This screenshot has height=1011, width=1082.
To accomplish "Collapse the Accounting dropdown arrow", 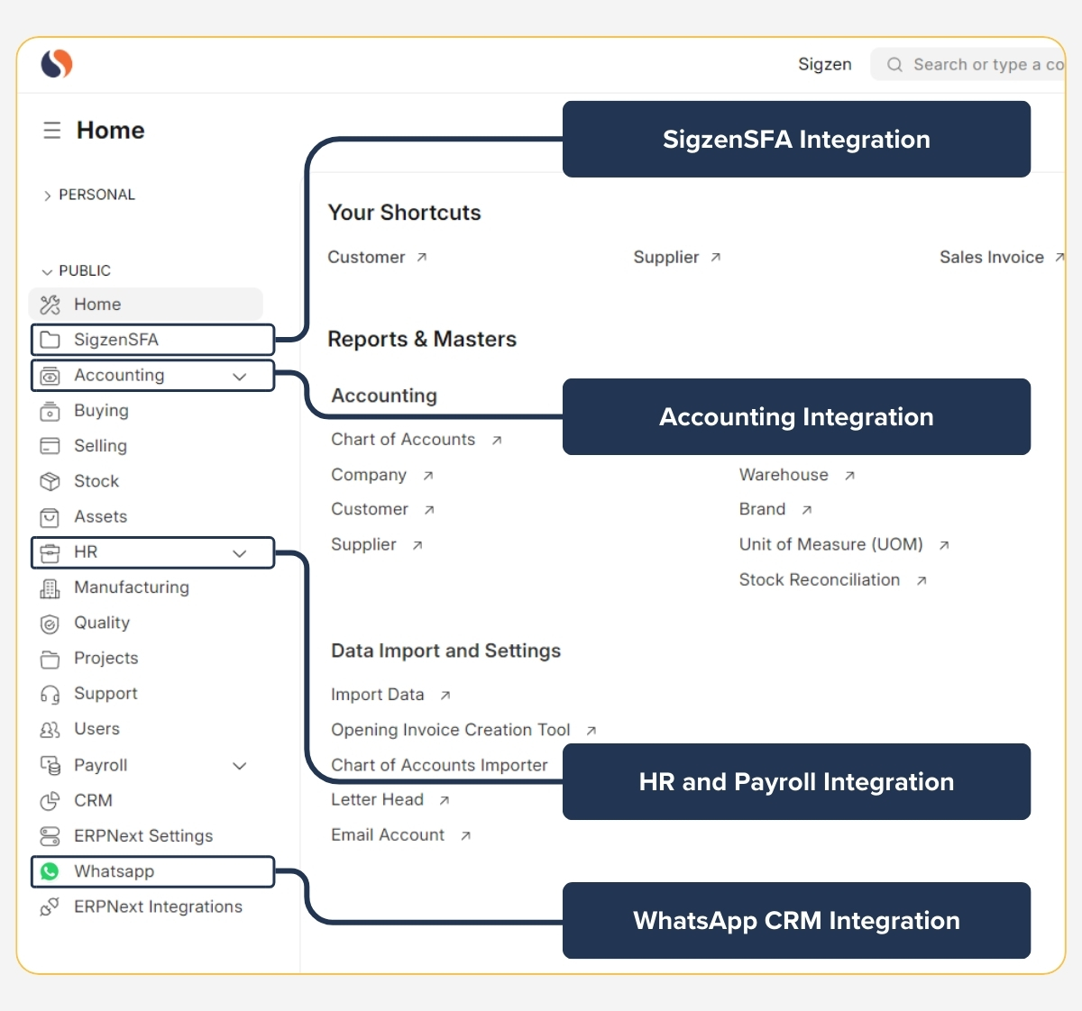I will (x=240, y=375).
